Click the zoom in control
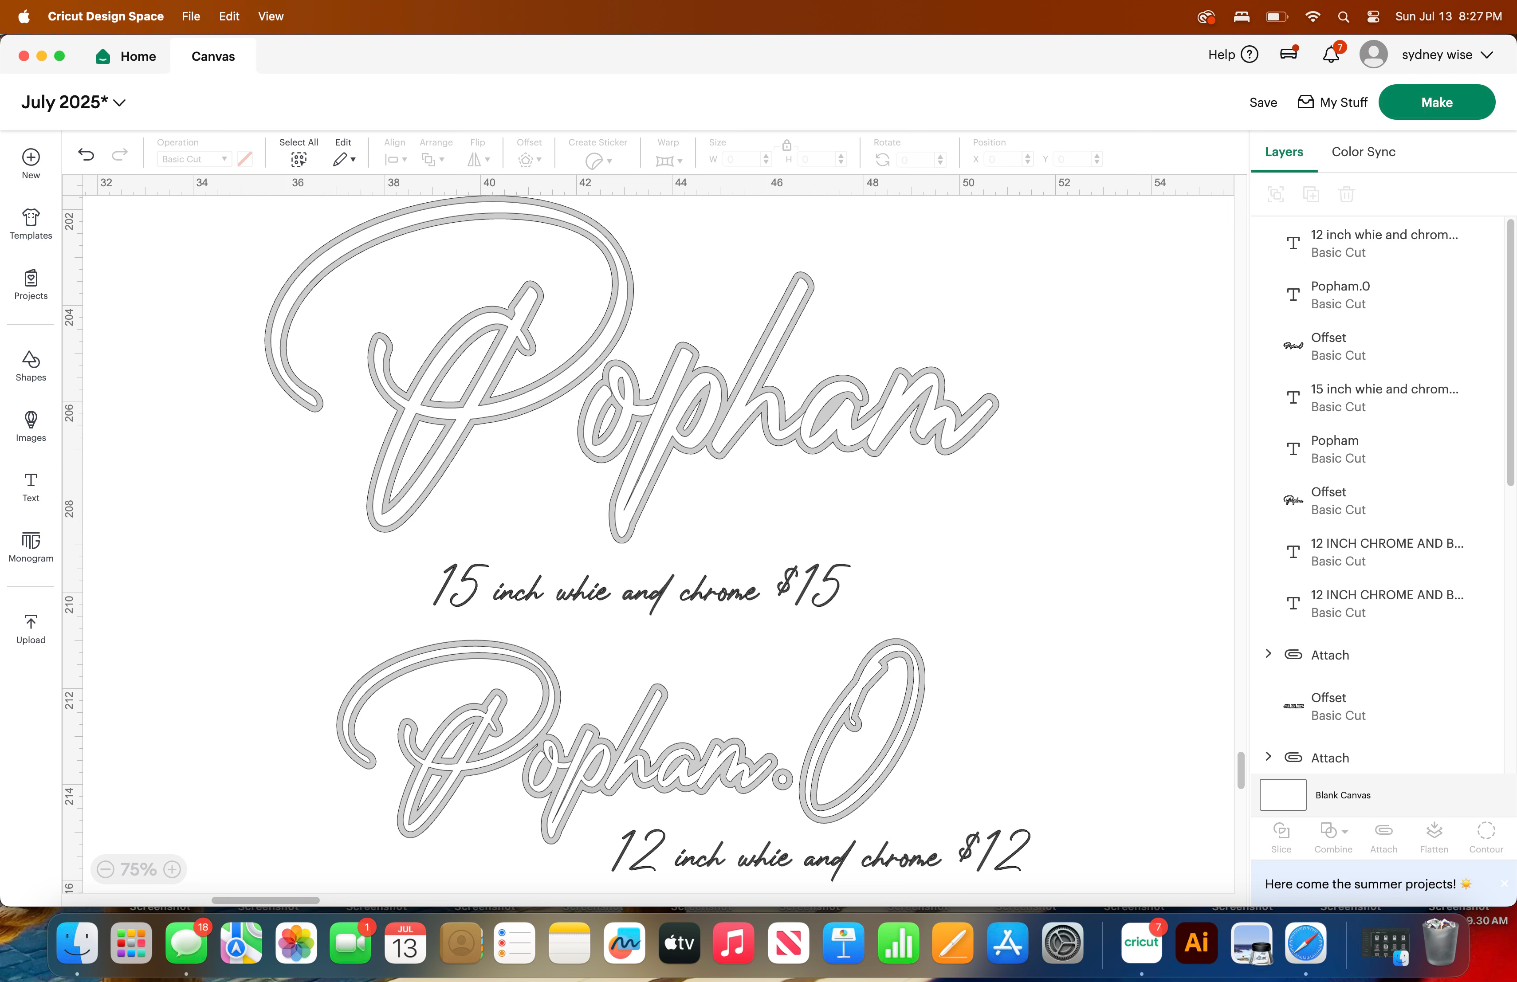1517x982 pixels. 172,869
